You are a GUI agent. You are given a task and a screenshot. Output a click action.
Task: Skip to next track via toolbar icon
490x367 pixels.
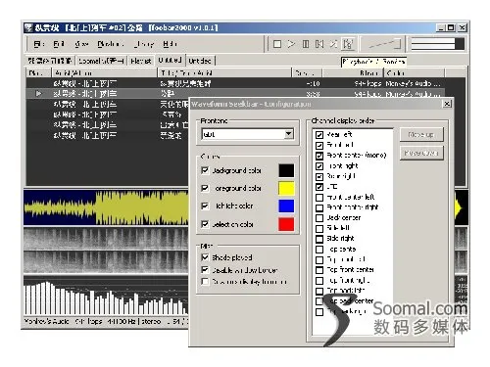333,44
